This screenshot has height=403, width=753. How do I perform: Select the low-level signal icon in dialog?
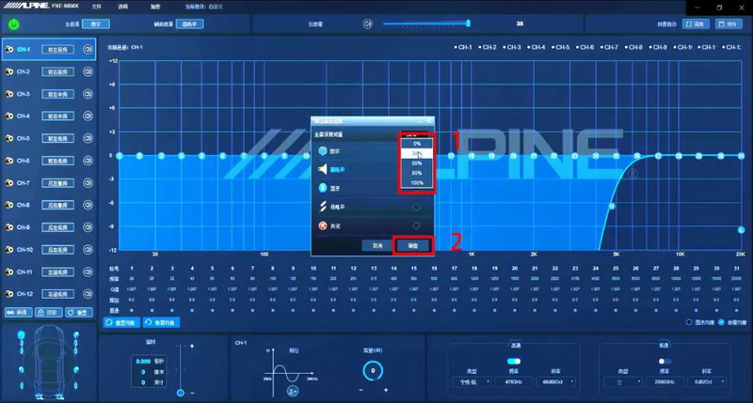point(323,207)
